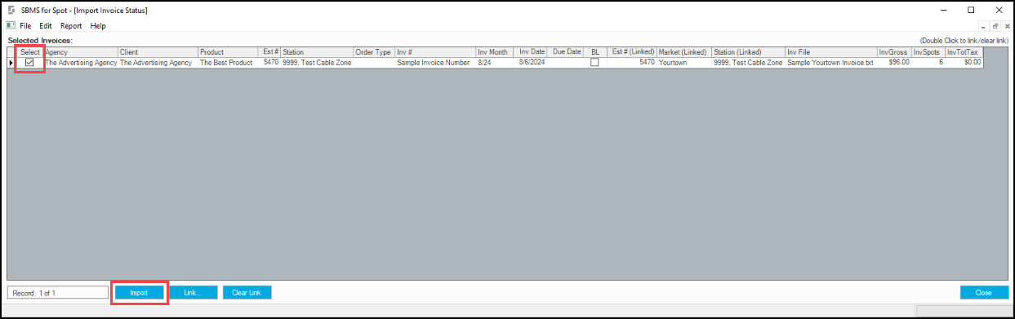Image resolution: width=1015 pixels, height=319 pixels.
Task: Click the Link... button
Action: [194, 292]
